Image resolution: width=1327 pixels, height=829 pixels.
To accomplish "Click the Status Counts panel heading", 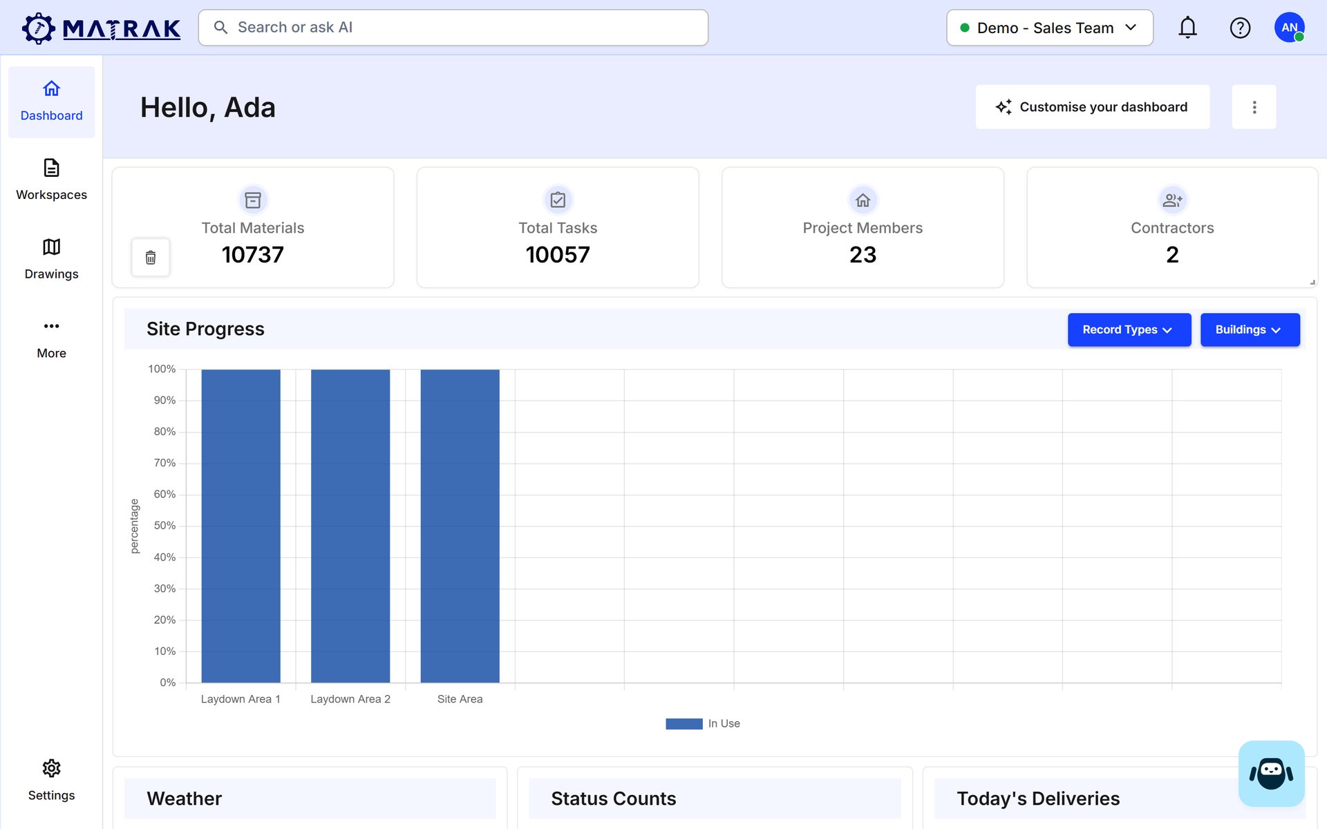I will click(x=613, y=799).
